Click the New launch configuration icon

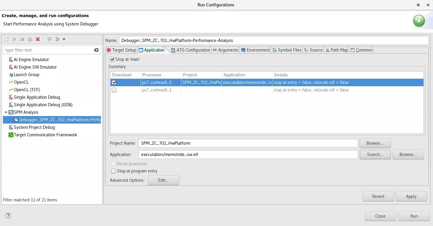(7, 39)
